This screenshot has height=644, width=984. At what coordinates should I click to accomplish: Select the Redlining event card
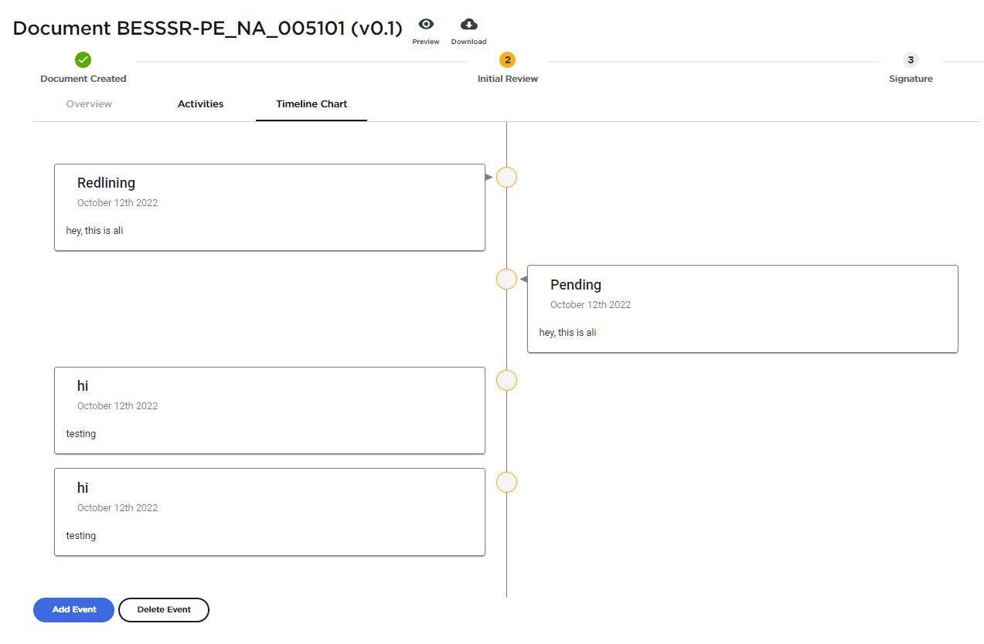[269, 207]
